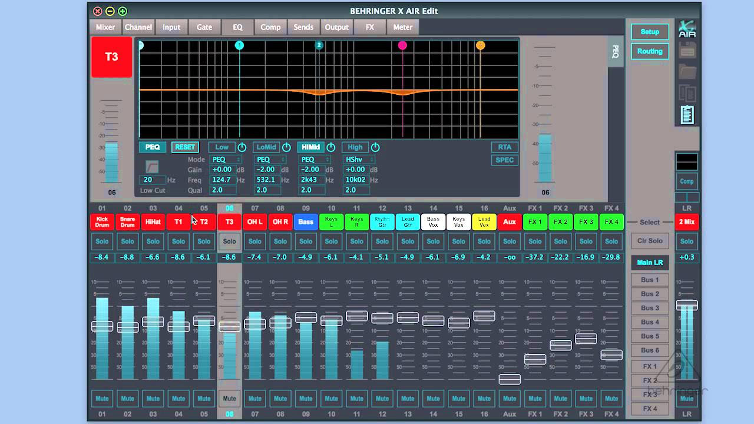Click Clr Solo to clear all solos
The height and width of the screenshot is (424, 754).
650,241
